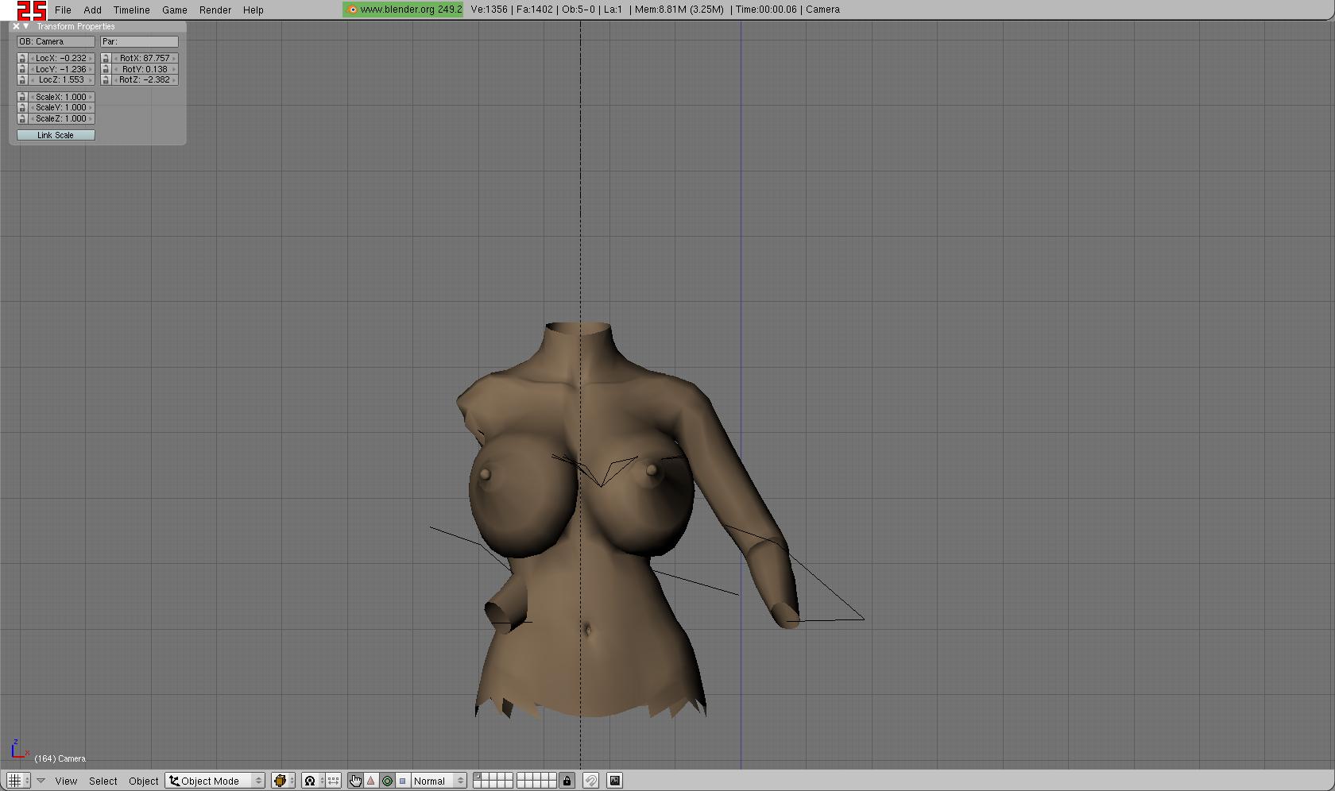1335x791 pixels.
Task: Enable the layer lock toggle in header
Action: [567, 781]
